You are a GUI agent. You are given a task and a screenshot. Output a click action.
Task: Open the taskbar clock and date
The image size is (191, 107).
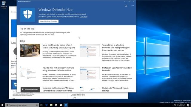(182, 105)
